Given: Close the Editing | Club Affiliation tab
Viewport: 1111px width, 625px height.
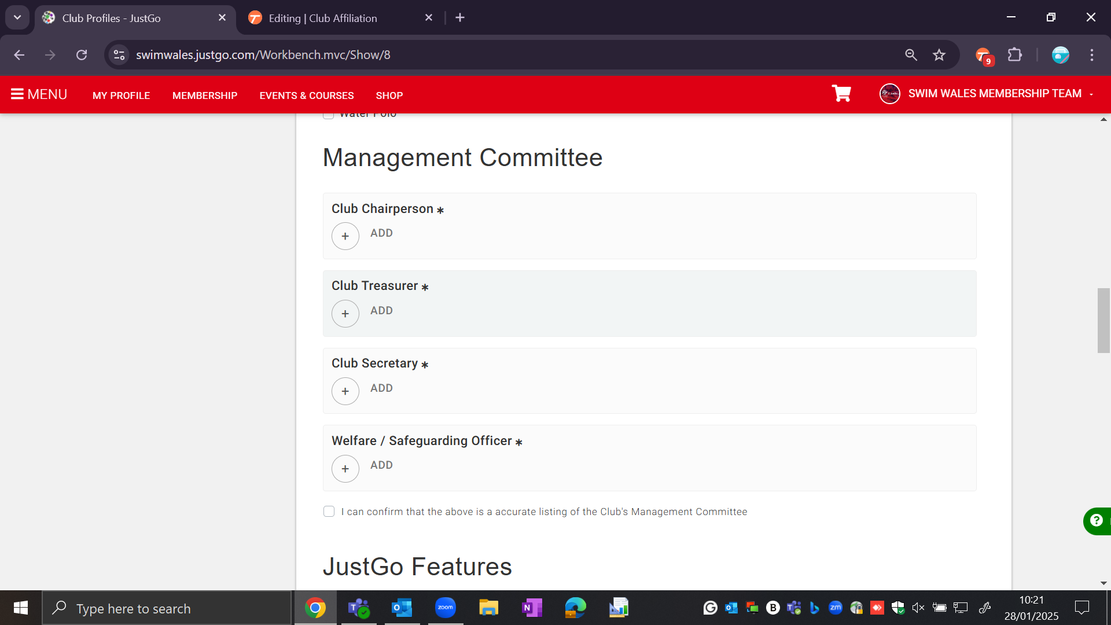Looking at the screenshot, I should tap(429, 18).
